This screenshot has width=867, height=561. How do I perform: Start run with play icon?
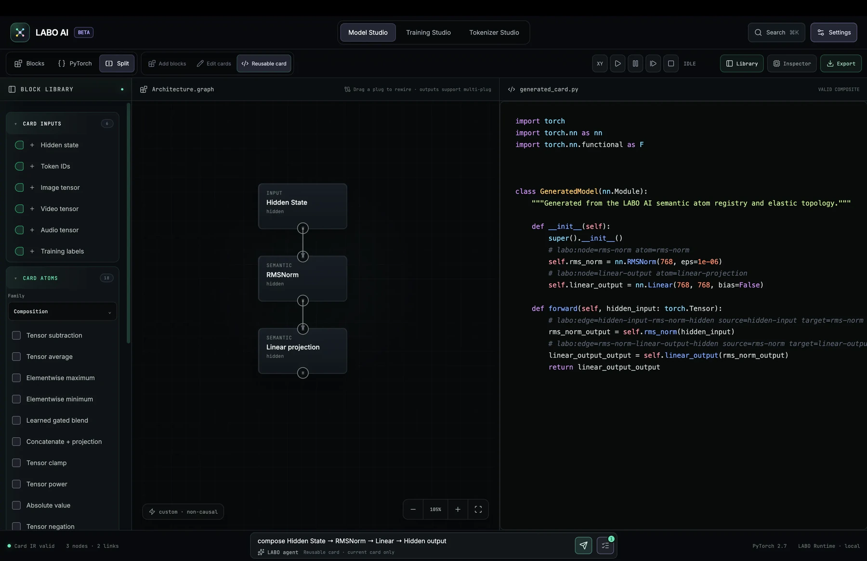point(617,64)
